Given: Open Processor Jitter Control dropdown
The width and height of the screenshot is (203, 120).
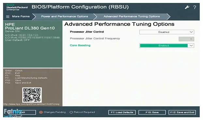Looking at the screenshot, I should (167, 32).
